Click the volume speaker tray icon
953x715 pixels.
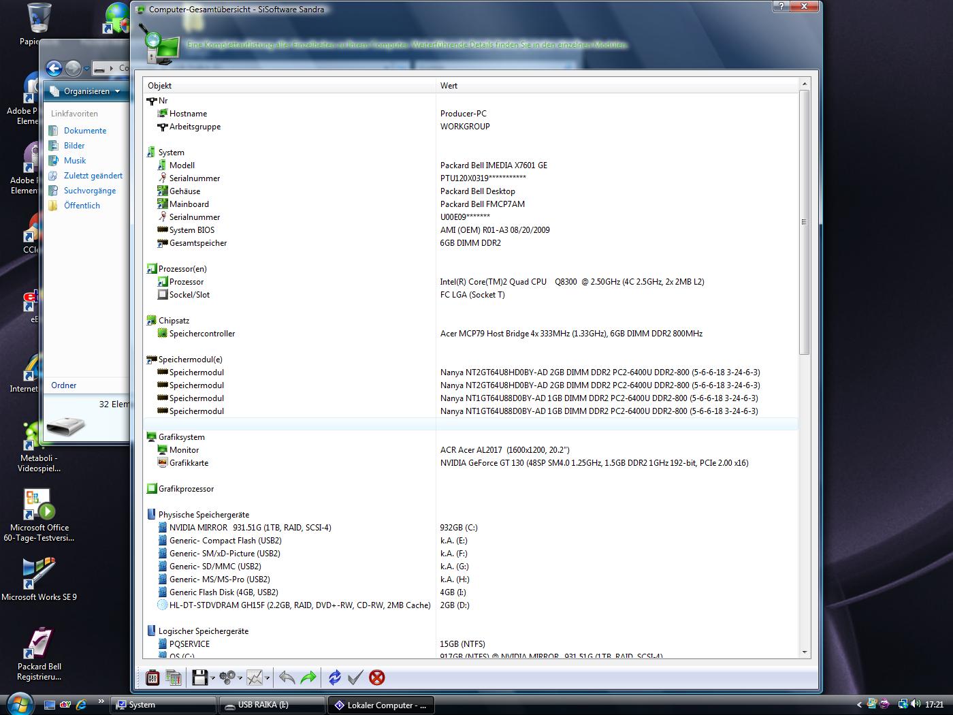point(915,704)
